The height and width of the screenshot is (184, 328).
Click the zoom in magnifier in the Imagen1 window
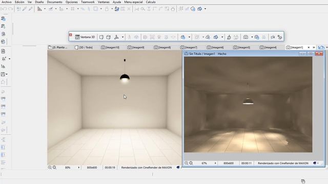tap(187, 163)
